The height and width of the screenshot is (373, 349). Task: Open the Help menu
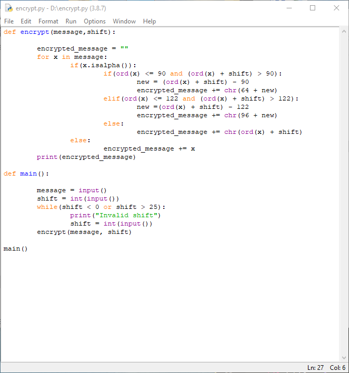pyautogui.click(x=149, y=21)
